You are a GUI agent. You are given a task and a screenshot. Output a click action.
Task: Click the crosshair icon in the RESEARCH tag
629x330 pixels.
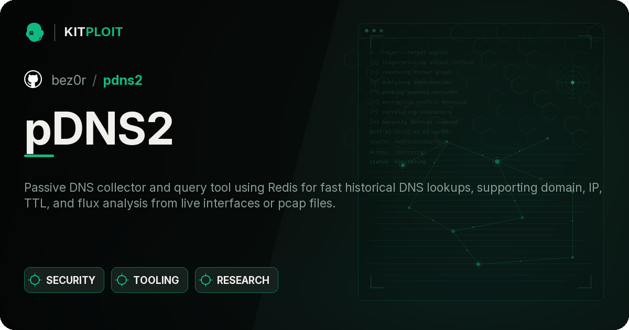pyautogui.click(x=206, y=280)
